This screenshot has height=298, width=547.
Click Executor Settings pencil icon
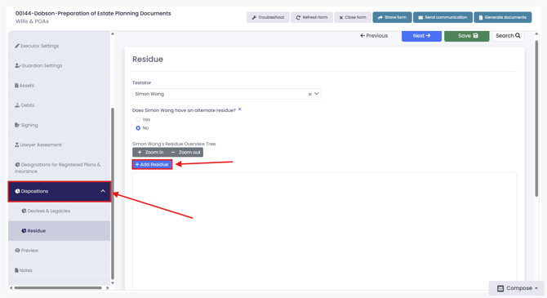17,46
